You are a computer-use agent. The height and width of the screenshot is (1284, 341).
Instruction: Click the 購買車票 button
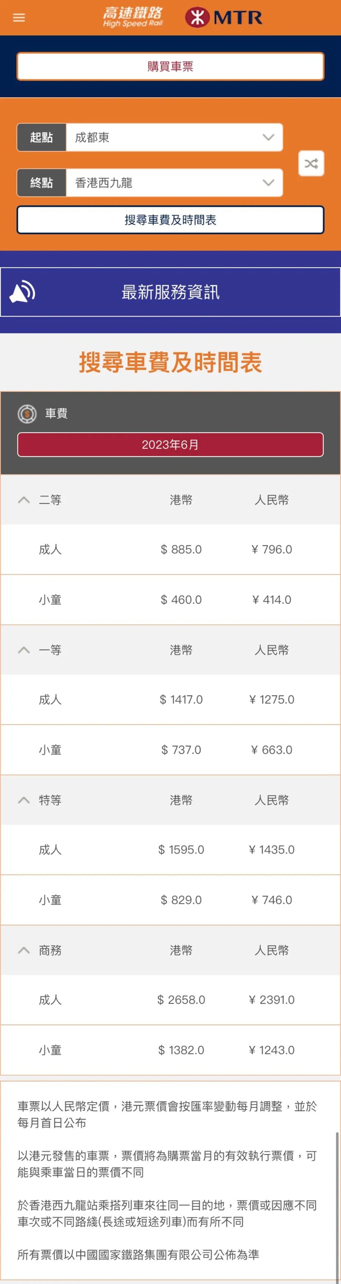pyautogui.click(x=170, y=66)
